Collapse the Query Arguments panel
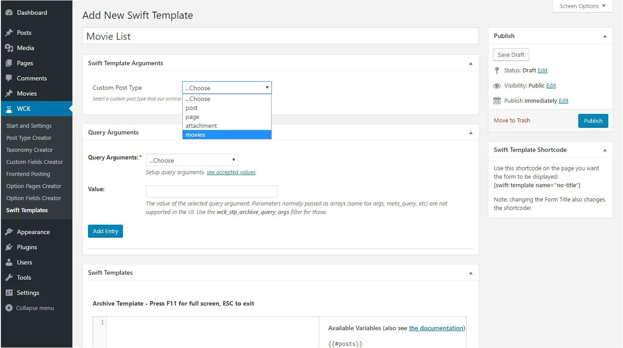Image resolution: width=623 pixels, height=348 pixels. [471, 133]
